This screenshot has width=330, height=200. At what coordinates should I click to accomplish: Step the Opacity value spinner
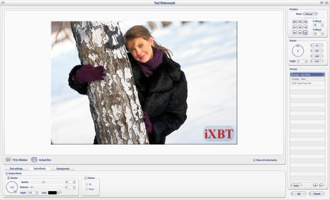tap(74, 182)
